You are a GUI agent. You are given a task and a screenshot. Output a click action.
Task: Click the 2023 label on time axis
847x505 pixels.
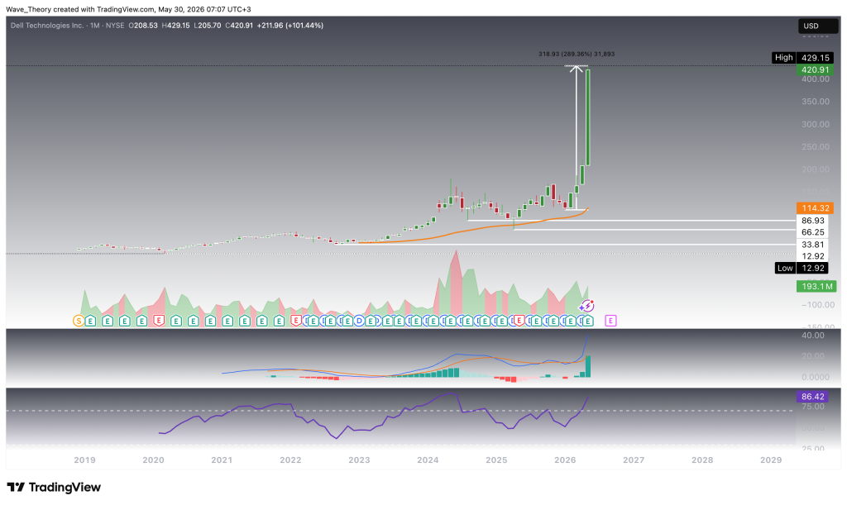[x=359, y=460]
